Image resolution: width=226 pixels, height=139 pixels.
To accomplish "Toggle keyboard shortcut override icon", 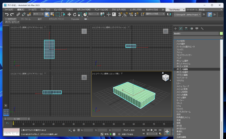I will 114,14.
